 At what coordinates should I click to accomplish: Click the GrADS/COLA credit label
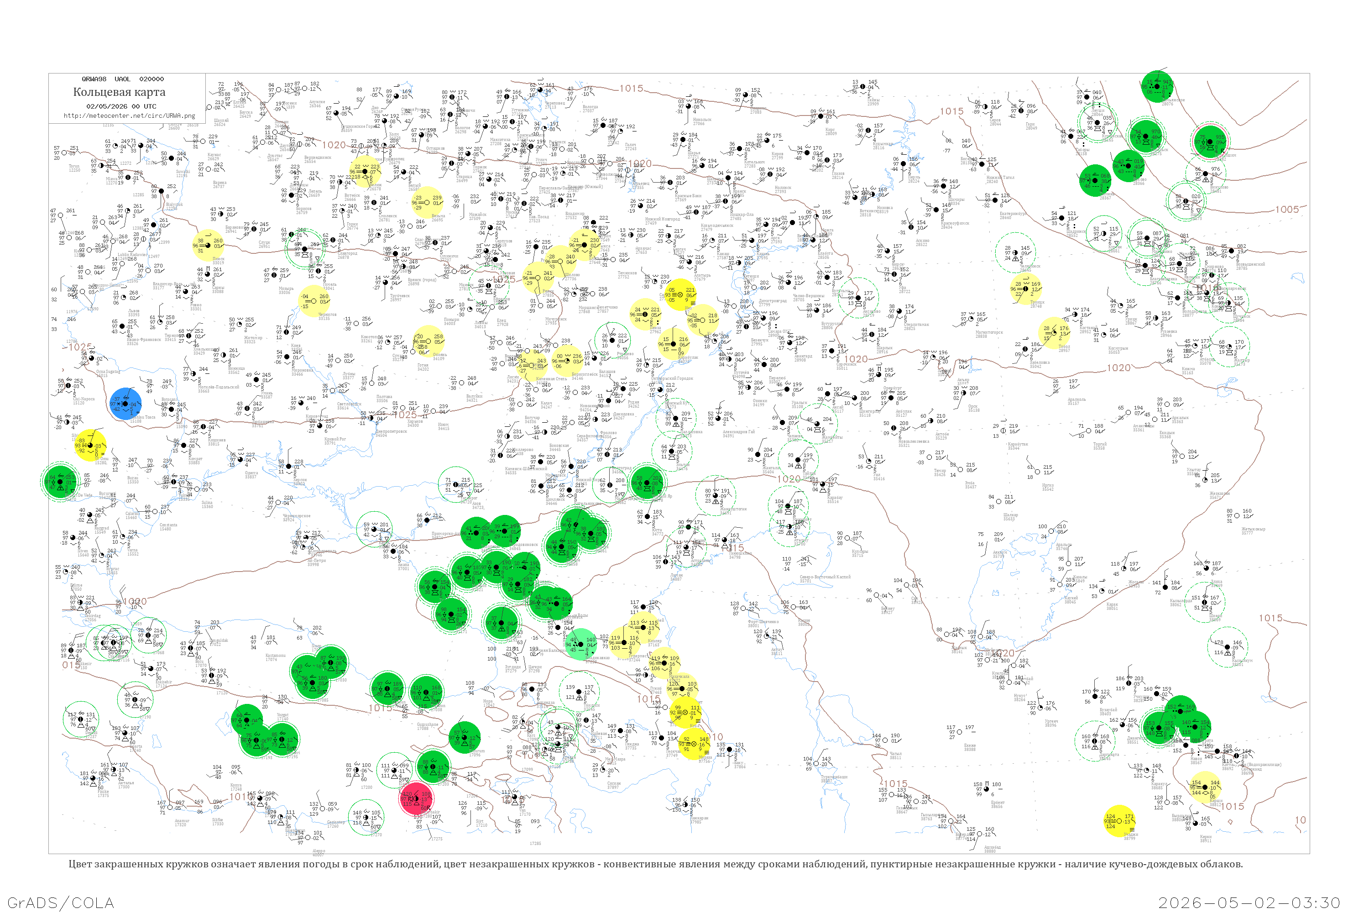coord(61,903)
